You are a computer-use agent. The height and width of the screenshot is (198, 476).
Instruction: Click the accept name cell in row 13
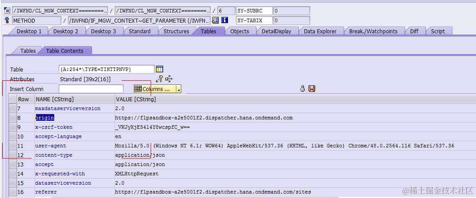tap(75, 164)
